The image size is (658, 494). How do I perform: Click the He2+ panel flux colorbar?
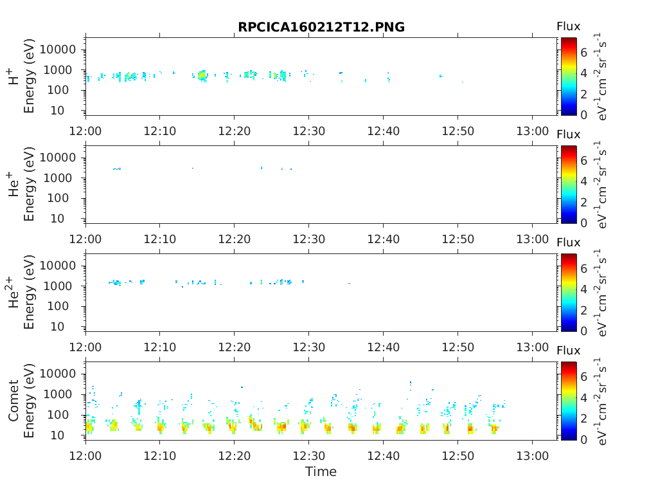pyautogui.click(x=569, y=293)
